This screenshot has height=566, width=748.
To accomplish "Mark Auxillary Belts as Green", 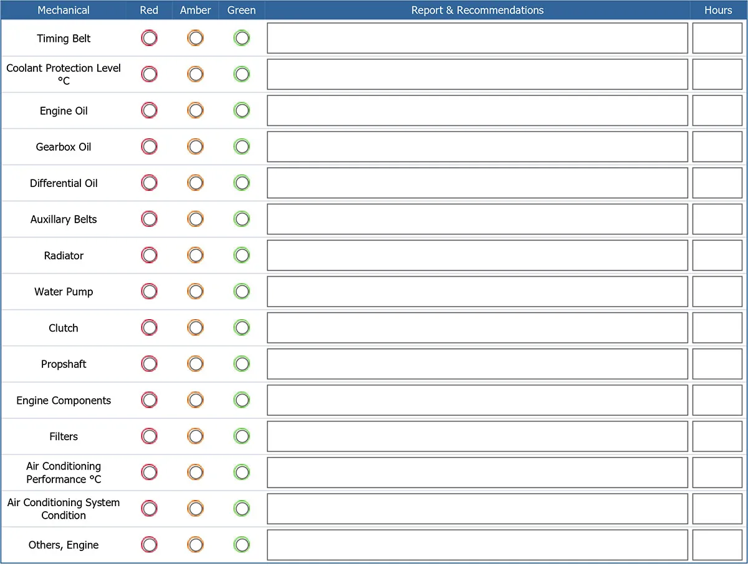I will pyautogui.click(x=241, y=219).
